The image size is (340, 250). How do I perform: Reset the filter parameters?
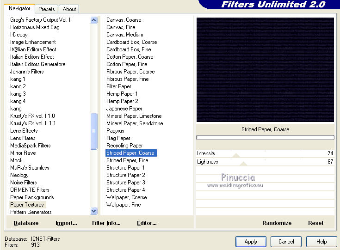pos(315,223)
